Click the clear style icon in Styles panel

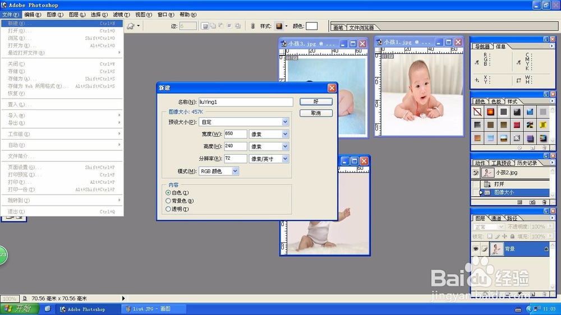[520, 147]
